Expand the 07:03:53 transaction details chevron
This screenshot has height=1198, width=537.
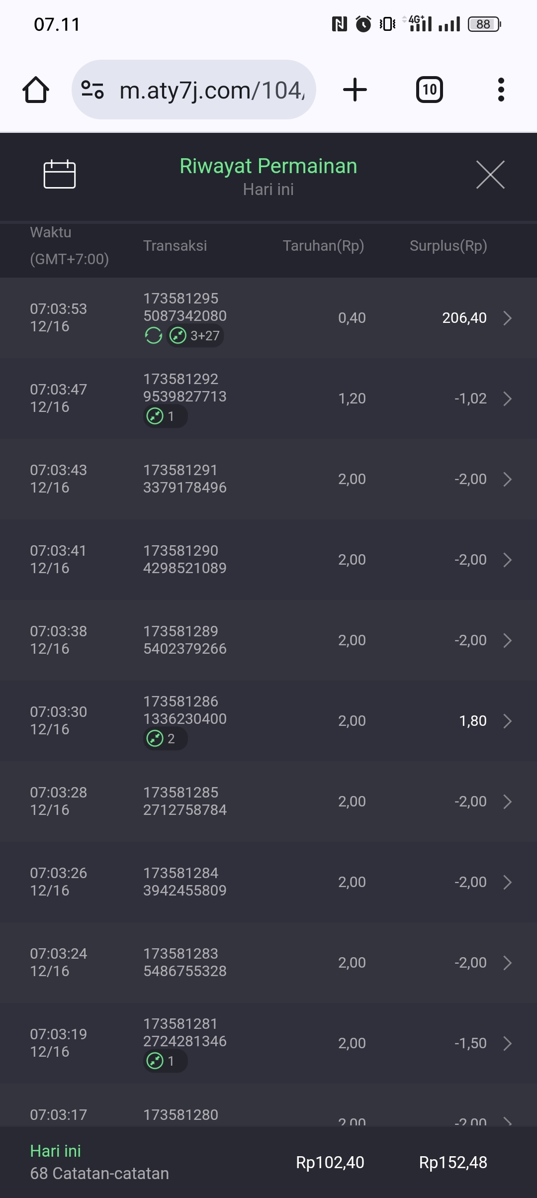click(507, 318)
